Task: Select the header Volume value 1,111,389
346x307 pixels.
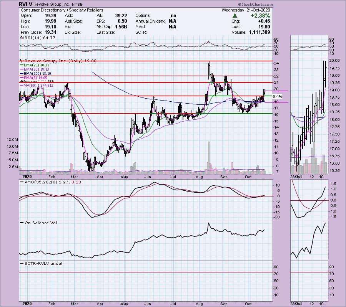Action: (x=259, y=32)
